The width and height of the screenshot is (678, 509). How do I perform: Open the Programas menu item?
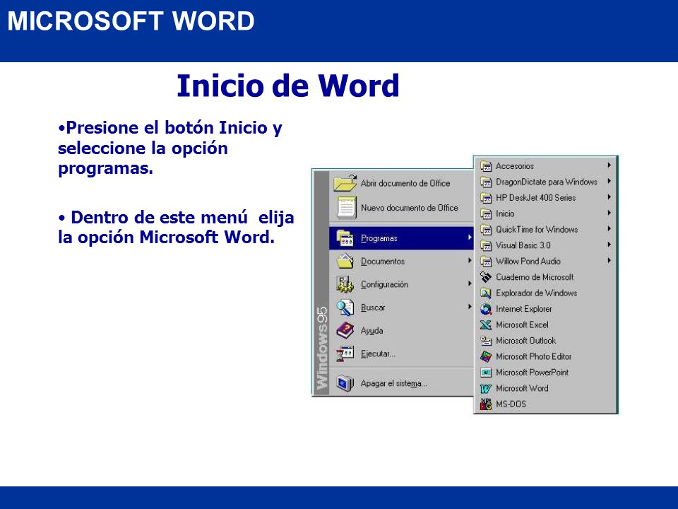tap(402, 238)
